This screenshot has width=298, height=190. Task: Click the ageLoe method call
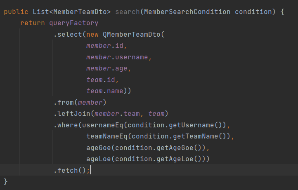99,159
